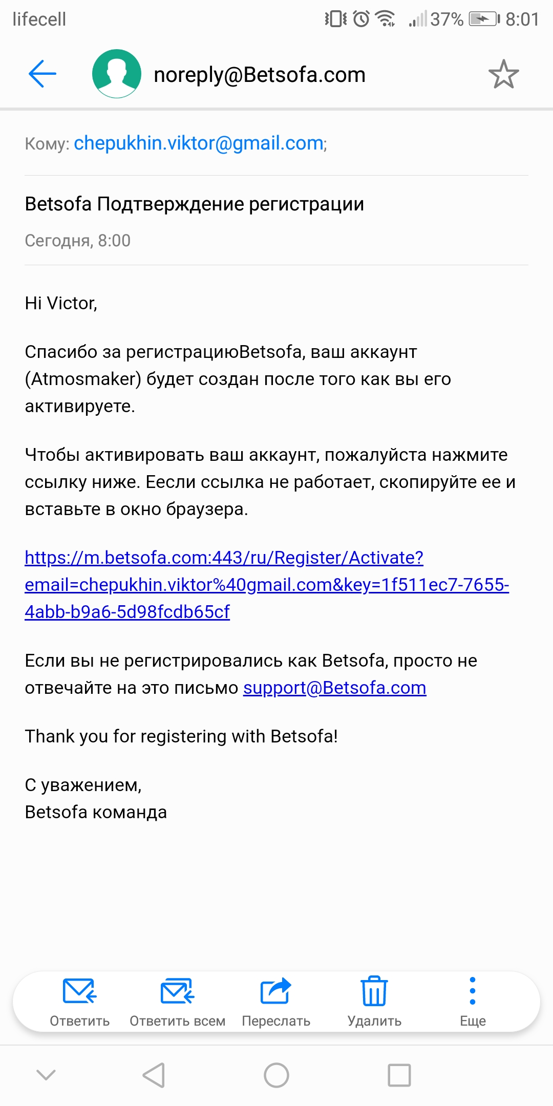Star this email as favorite
Viewport: 553px width, 1106px height.
(503, 74)
